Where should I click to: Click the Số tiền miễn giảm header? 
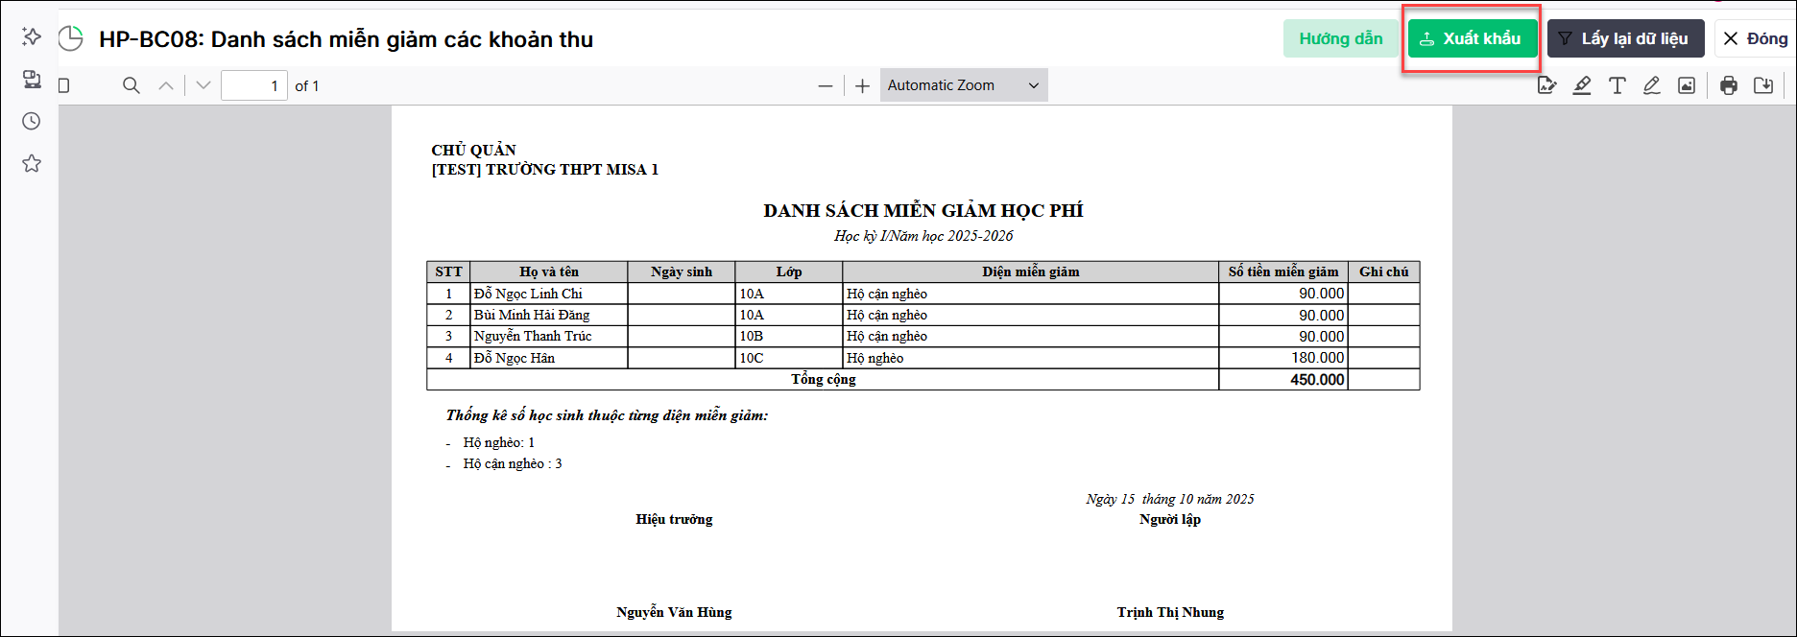click(1283, 271)
